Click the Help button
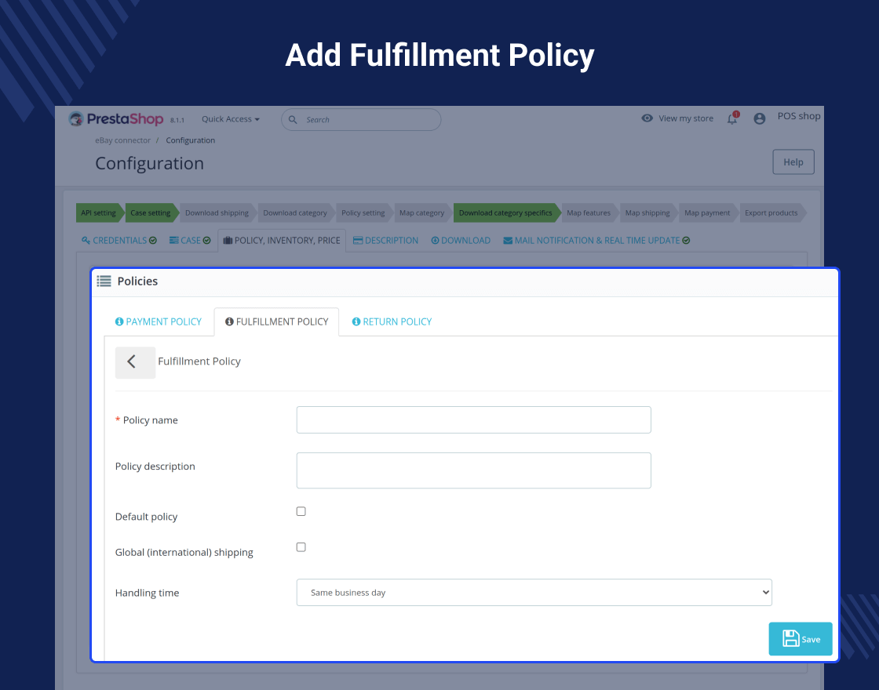 click(793, 162)
